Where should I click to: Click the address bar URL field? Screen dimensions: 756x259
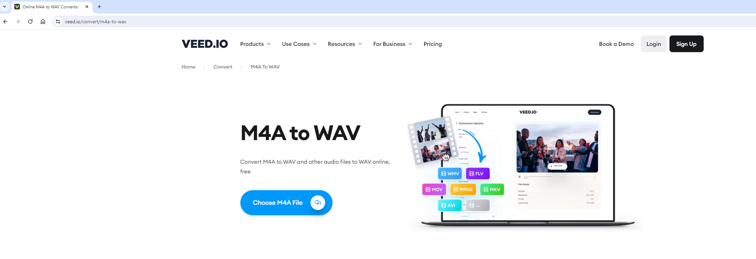[x=405, y=22]
